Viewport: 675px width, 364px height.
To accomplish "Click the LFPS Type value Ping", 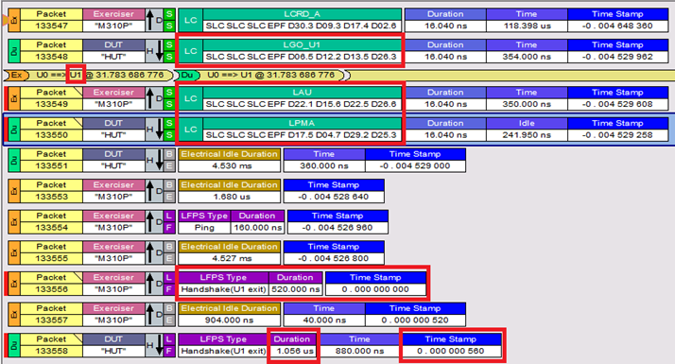I will 204,228.
